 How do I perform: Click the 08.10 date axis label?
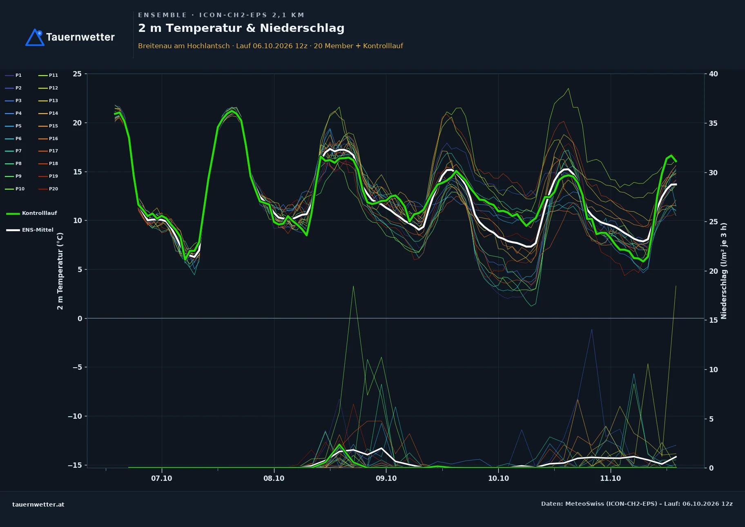pyautogui.click(x=274, y=478)
